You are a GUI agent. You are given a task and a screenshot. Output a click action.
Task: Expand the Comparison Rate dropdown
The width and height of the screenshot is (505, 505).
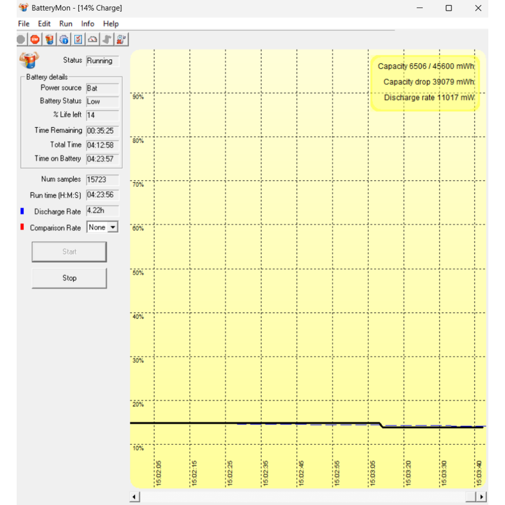coord(113,228)
